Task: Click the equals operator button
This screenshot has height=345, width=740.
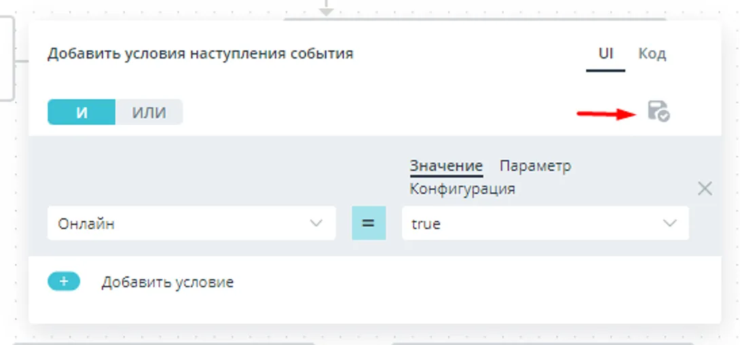Action: tap(369, 223)
